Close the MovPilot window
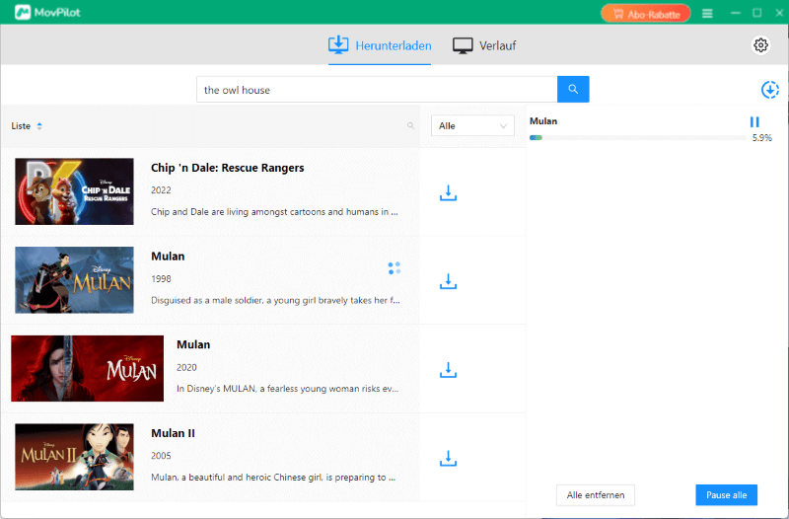 pos(779,13)
